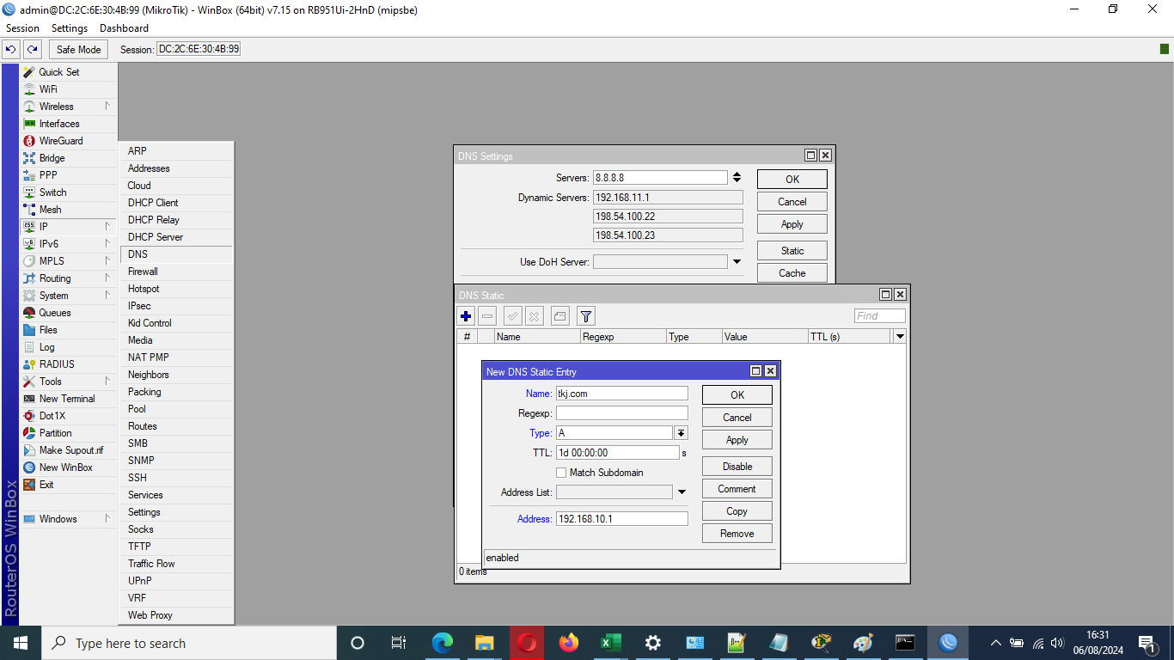Image resolution: width=1174 pixels, height=660 pixels.
Task: Select Firewall in the IP submenu
Action: [176, 272]
